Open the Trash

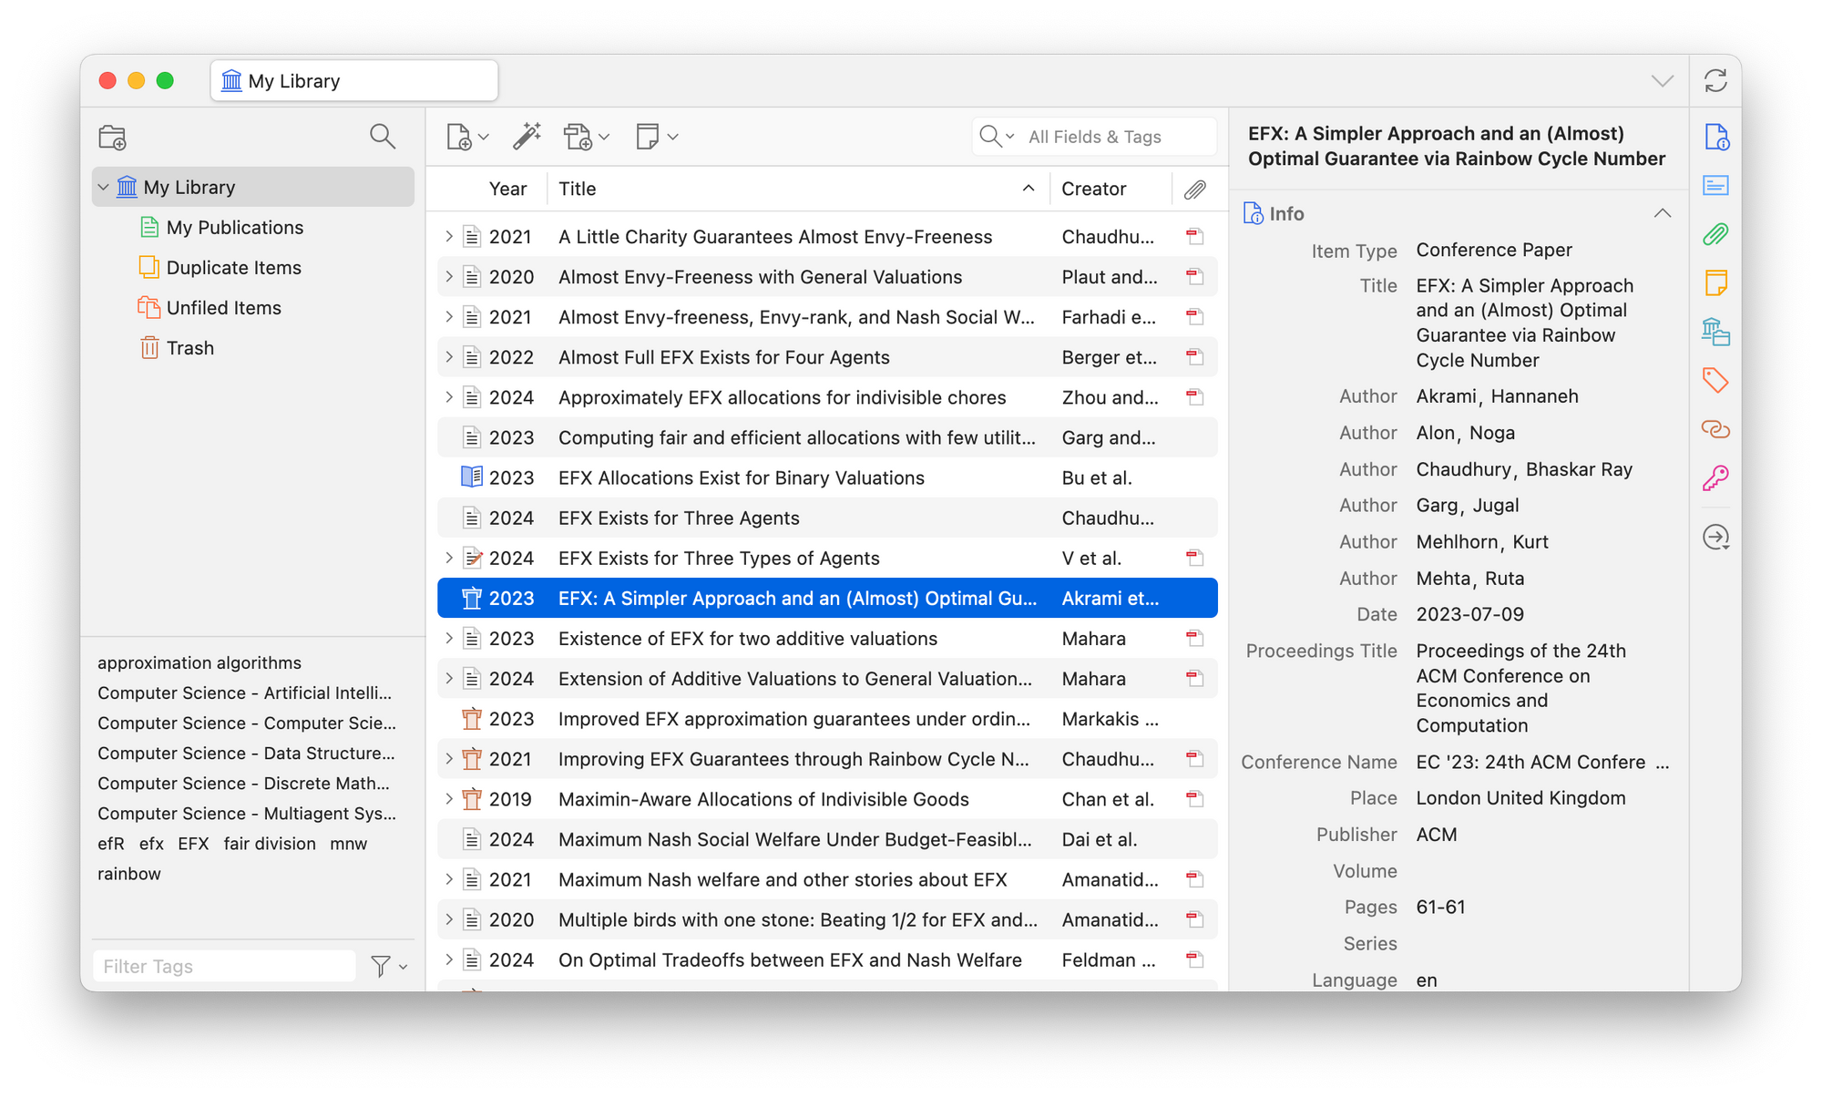click(189, 348)
